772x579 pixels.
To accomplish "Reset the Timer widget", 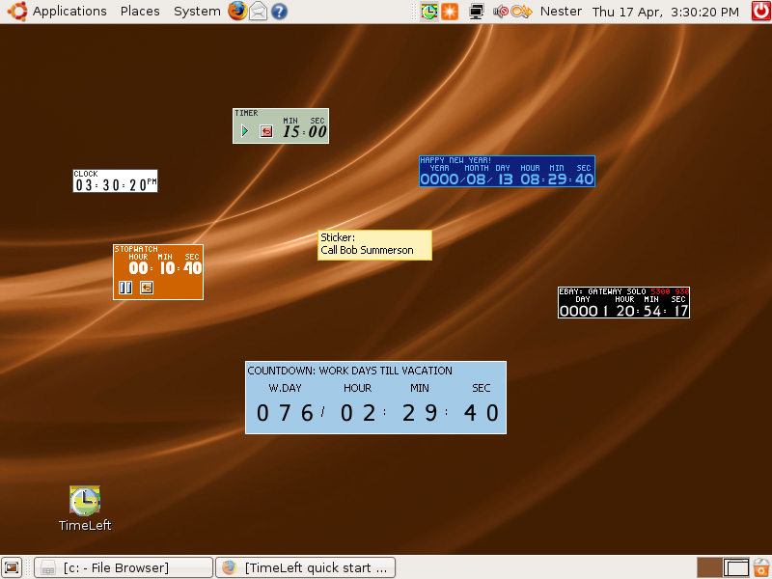I will click(x=266, y=131).
